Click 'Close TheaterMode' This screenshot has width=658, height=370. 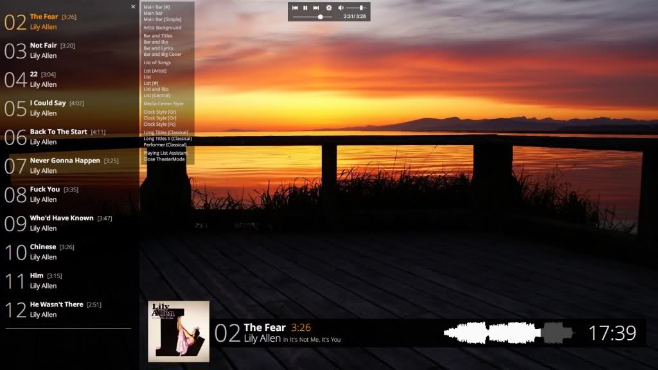coord(164,159)
